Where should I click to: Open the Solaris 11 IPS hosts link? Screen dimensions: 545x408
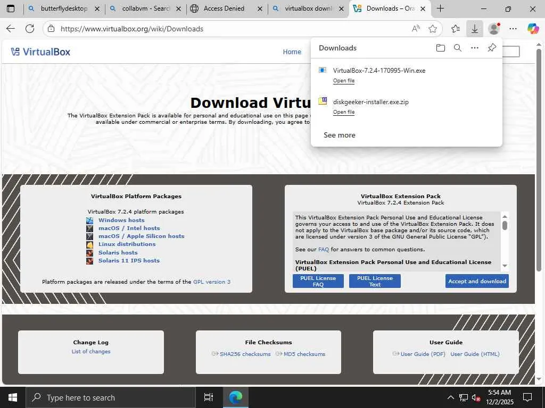(x=129, y=260)
